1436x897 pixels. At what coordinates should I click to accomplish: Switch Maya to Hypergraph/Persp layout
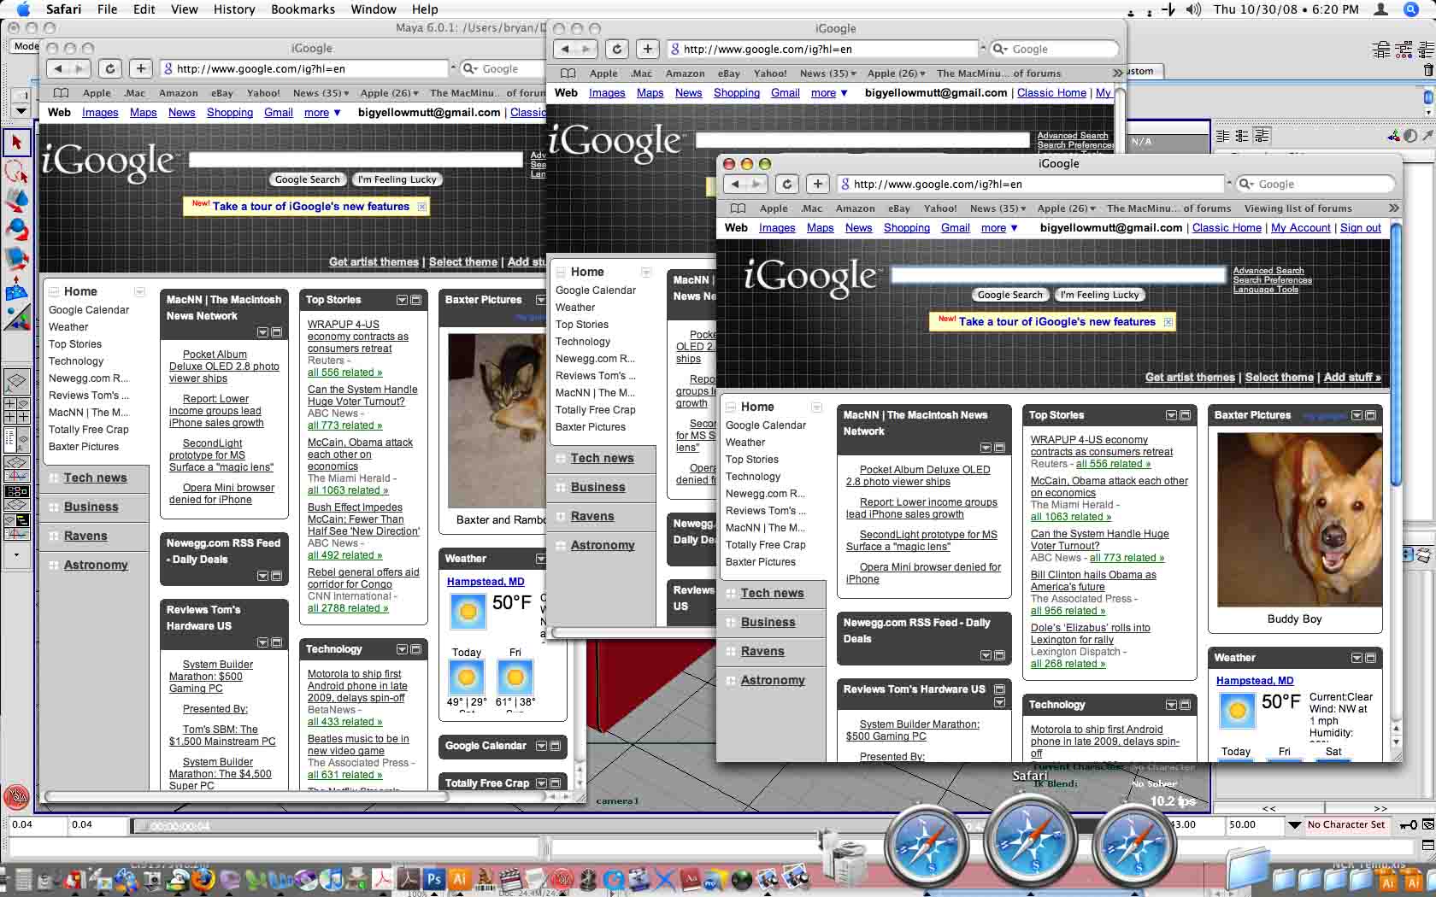point(16,498)
